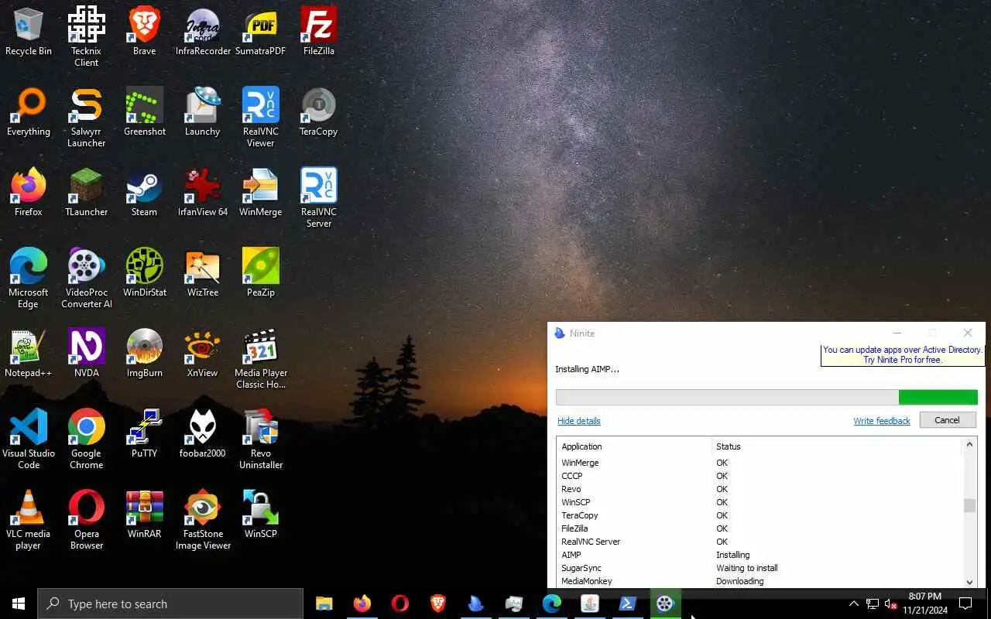
Task: Click the taskbar search box
Action: [x=170, y=604]
